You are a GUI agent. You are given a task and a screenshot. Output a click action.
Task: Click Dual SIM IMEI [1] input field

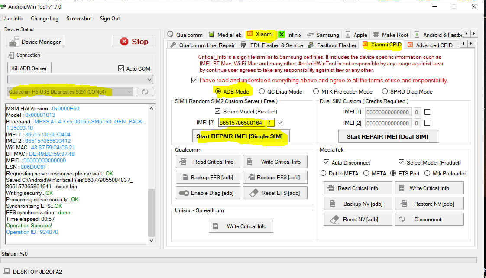click(x=389, y=112)
